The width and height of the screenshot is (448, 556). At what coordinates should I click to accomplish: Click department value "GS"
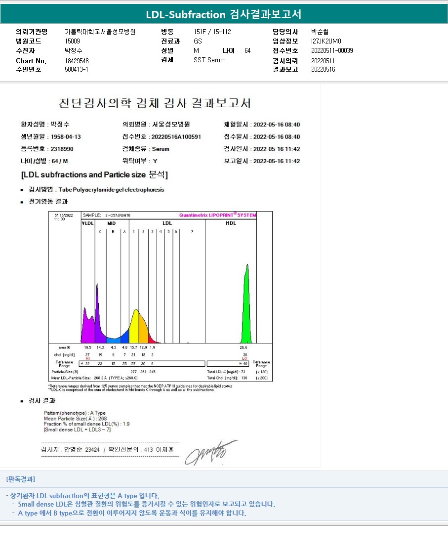(198, 41)
